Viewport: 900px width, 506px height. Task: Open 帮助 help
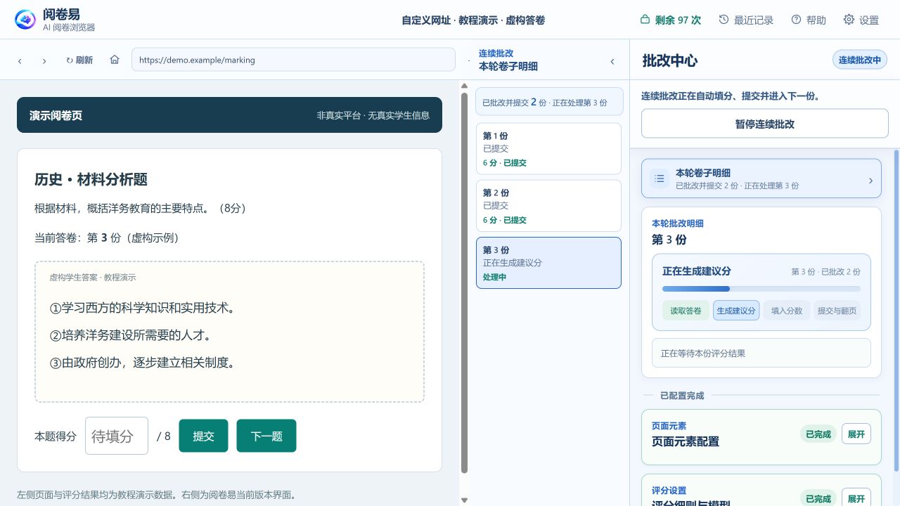coord(809,20)
